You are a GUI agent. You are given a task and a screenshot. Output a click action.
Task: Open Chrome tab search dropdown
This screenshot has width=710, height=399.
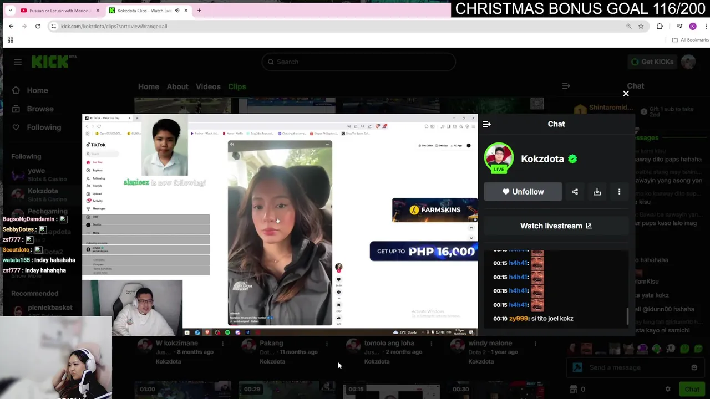tap(10, 10)
